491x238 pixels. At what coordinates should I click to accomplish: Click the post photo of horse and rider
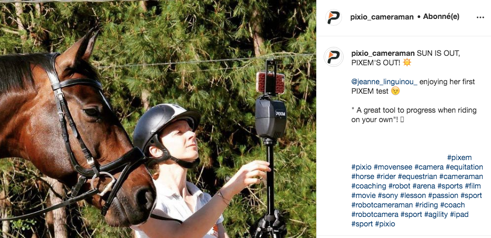(158, 119)
